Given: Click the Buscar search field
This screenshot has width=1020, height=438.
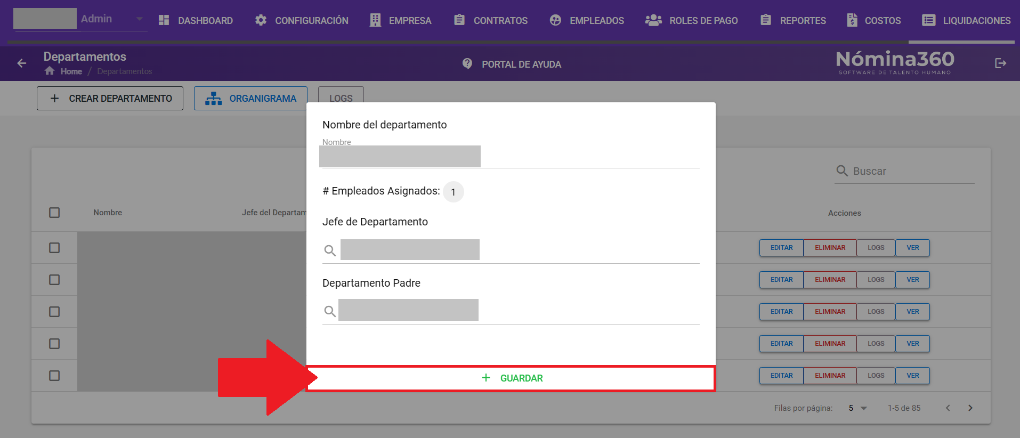Looking at the screenshot, I should 904,171.
